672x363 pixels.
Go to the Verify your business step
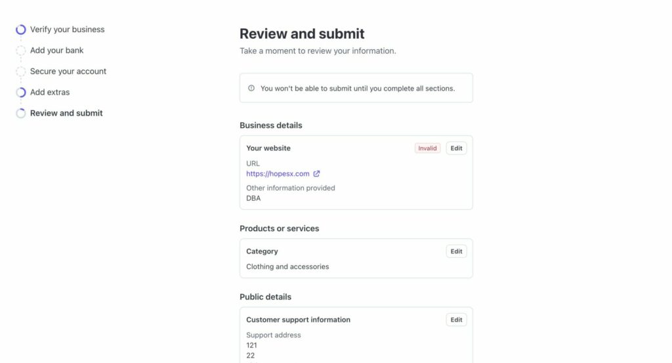pyautogui.click(x=67, y=30)
